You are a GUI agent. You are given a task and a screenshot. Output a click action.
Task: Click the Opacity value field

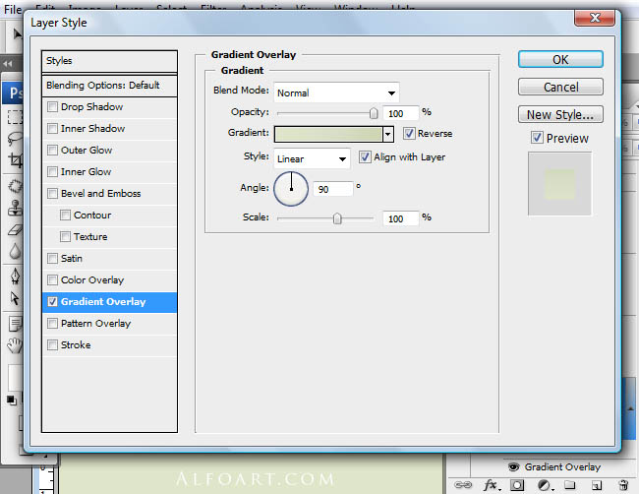coord(401,113)
